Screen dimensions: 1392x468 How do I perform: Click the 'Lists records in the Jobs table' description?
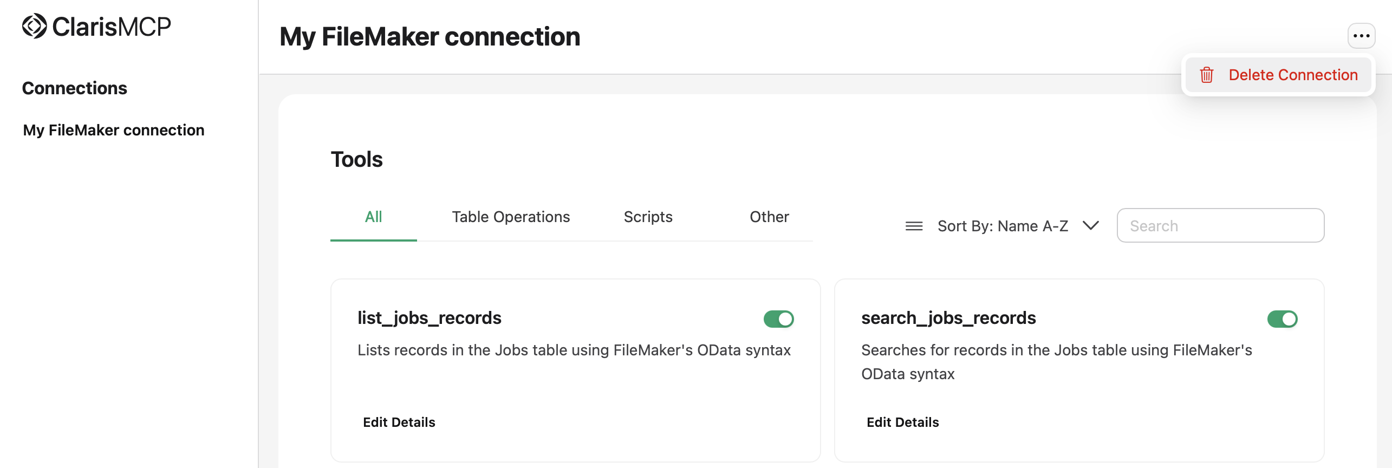574,350
